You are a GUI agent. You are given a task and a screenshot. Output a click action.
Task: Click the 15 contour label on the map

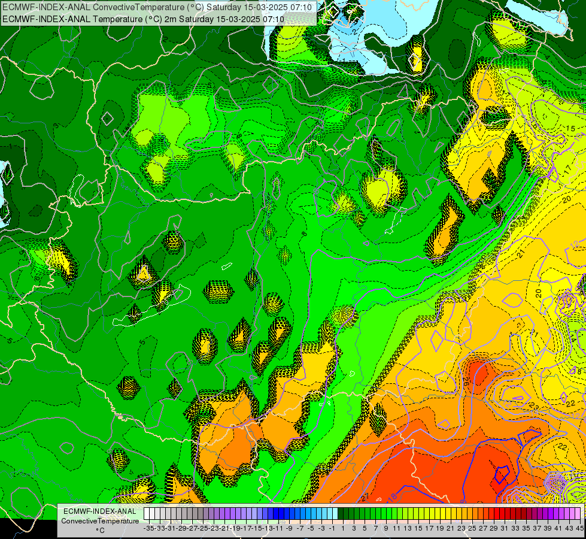570,128
